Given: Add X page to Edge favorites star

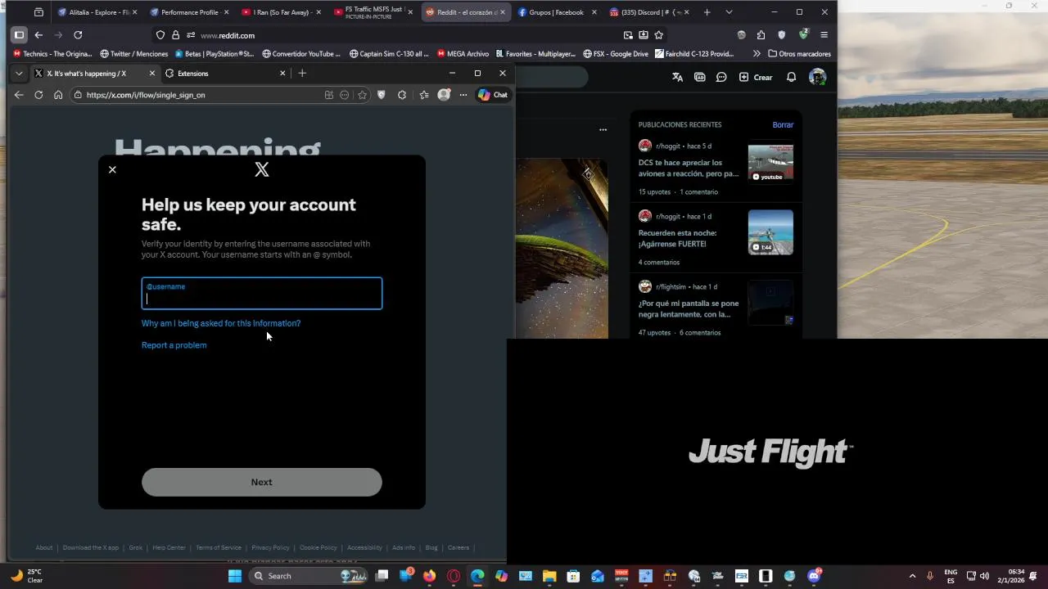Looking at the screenshot, I should (x=362, y=95).
